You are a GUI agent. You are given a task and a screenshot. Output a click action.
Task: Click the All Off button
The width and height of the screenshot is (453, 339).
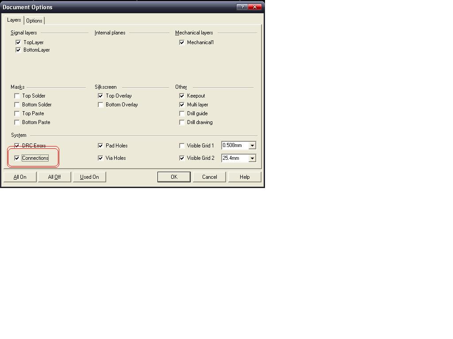54,177
